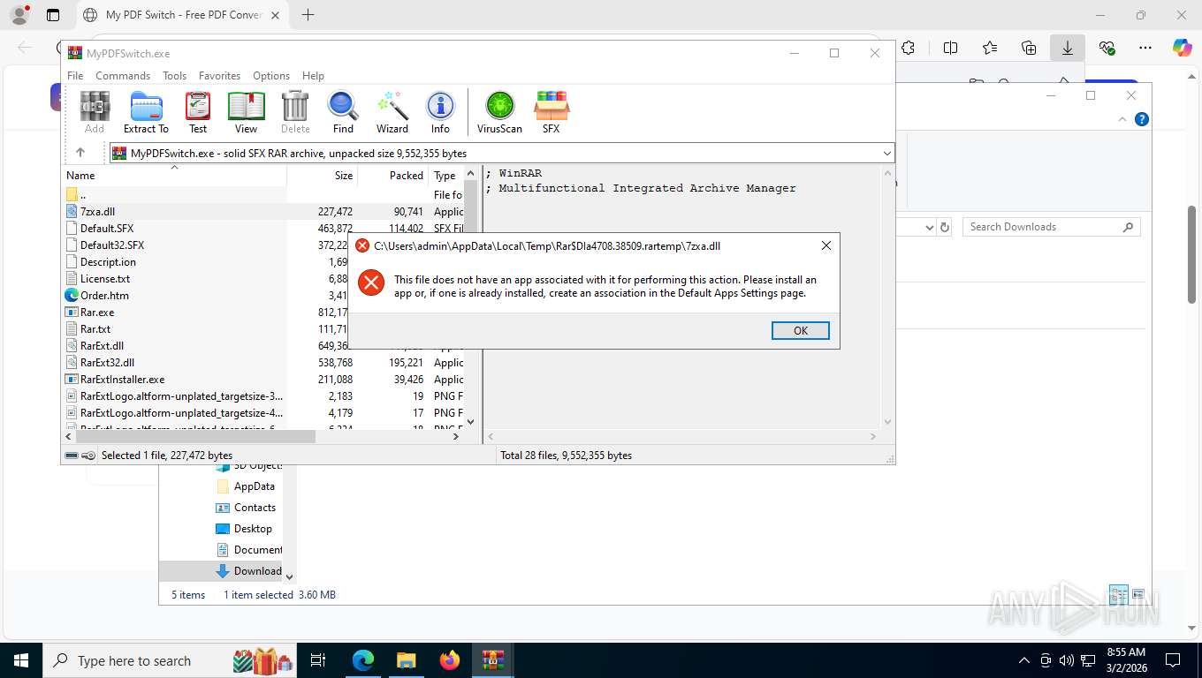Open WinRAR Tools menu

tap(174, 76)
